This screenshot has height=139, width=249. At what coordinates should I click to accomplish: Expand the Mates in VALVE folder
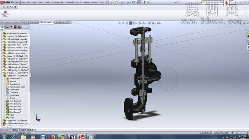tap(5, 78)
